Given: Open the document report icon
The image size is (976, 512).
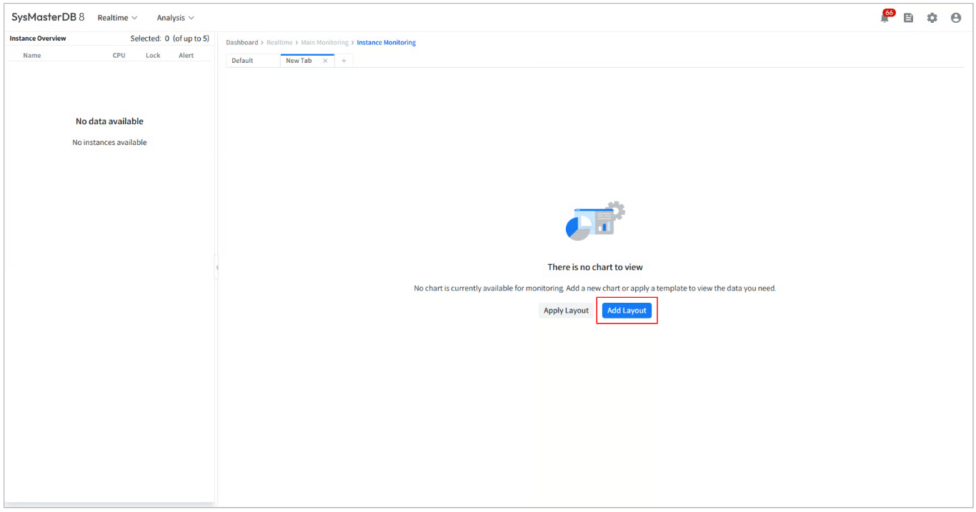Looking at the screenshot, I should click(x=909, y=18).
